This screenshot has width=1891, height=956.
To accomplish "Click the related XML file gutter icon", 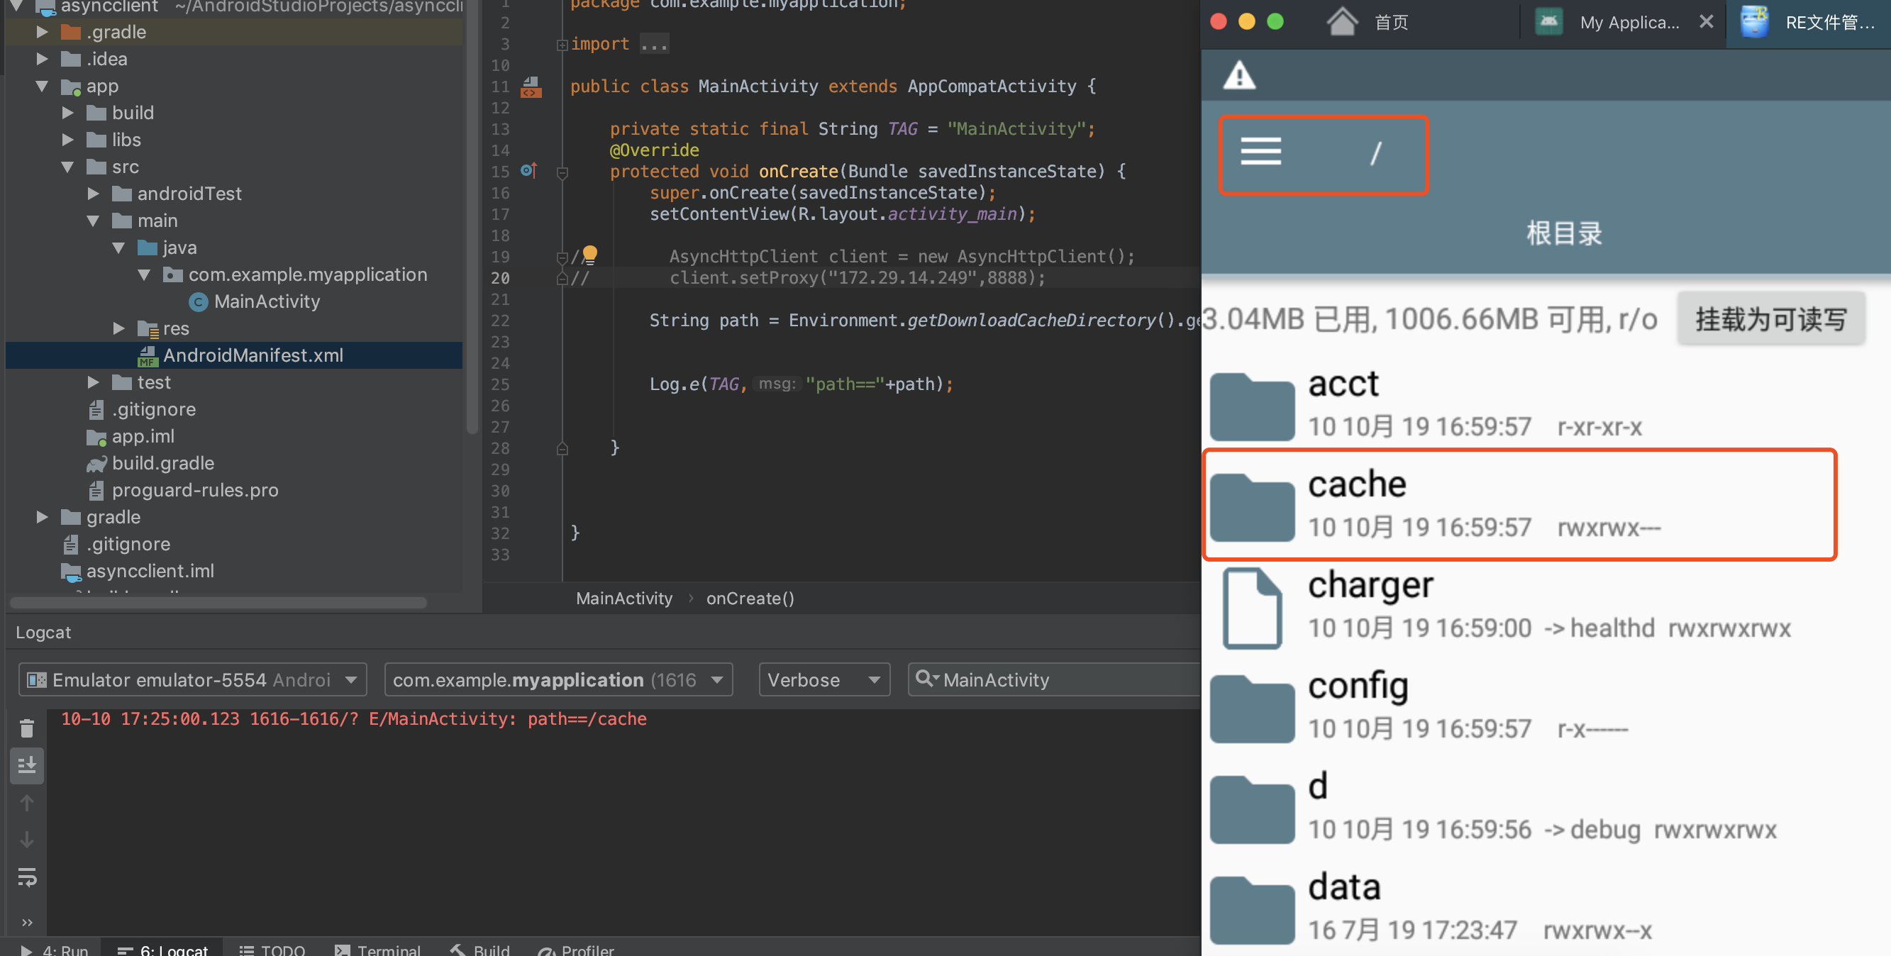I will [x=531, y=87].
